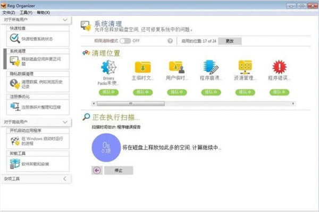Click the 程序崩溃 blue chip icon

tap(211, 67)
